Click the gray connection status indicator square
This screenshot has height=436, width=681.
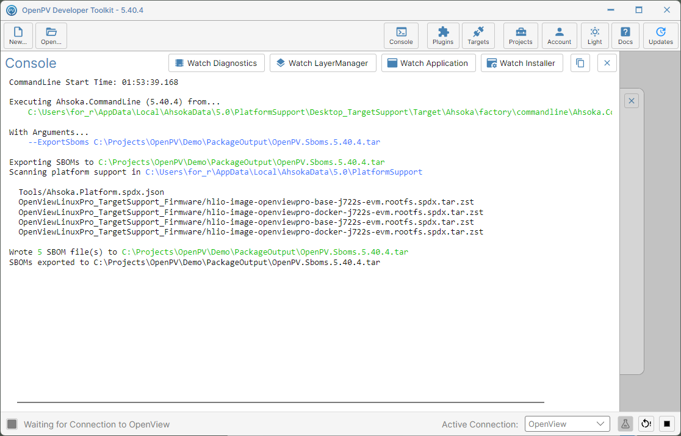coord(12,424)
